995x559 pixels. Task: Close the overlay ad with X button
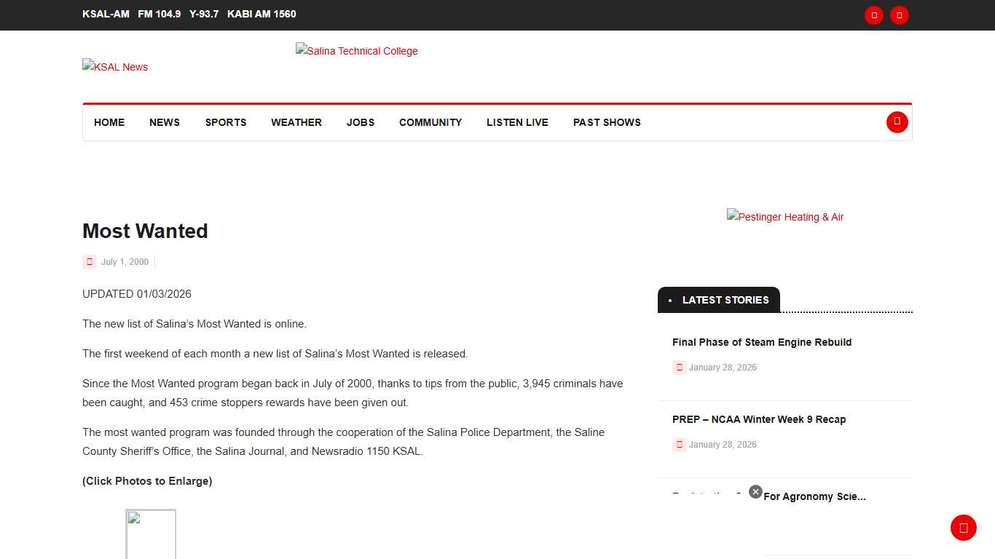[755, 492]
